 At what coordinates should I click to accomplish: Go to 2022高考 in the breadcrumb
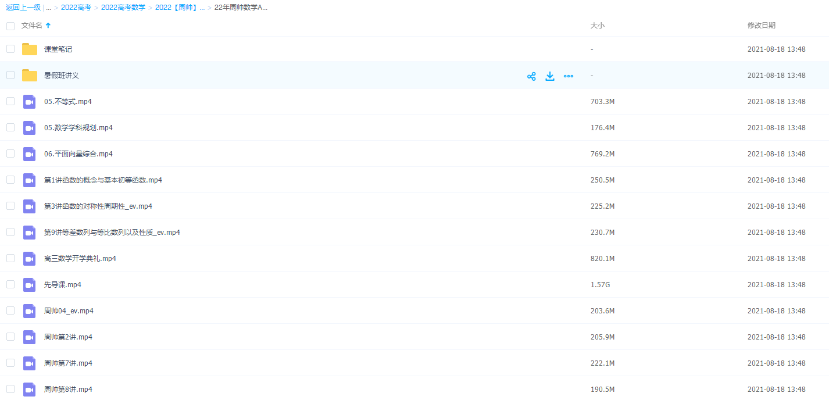76,8
